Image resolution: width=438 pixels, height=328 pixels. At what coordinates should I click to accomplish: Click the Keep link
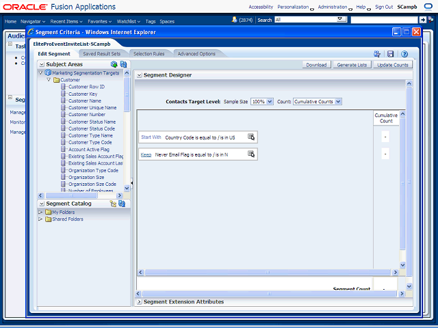coord(146,155)
